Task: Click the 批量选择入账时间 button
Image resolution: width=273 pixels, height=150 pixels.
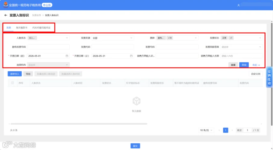Action: pyautogui.click(x=70, y=74)
